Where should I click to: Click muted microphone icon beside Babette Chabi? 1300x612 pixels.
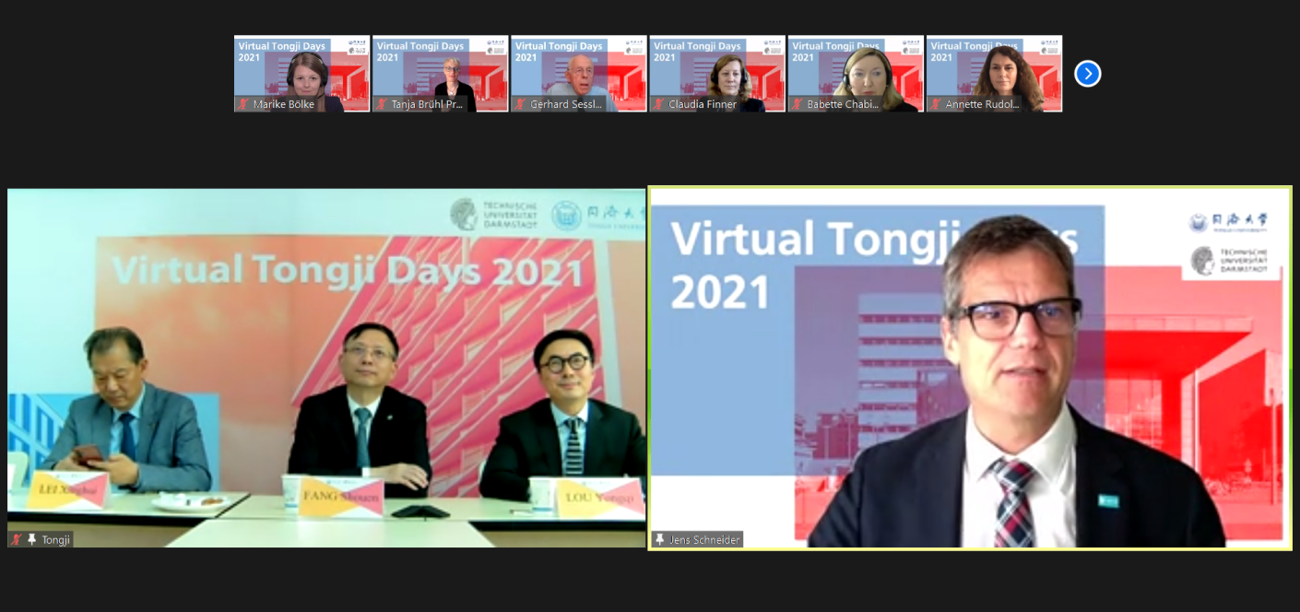pos(797,104)
